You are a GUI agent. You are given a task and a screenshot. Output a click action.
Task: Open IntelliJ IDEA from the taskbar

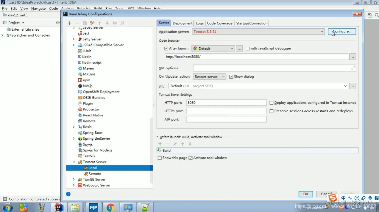[x=59, y=207]
